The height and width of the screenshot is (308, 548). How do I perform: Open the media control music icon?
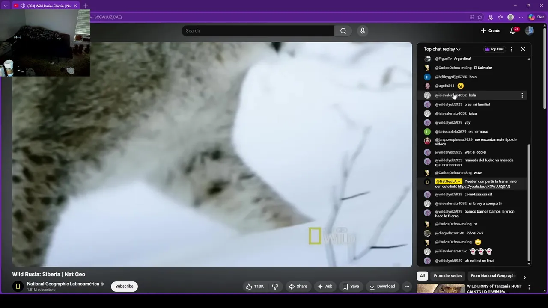pyautogui.click(x=490, y=17)
